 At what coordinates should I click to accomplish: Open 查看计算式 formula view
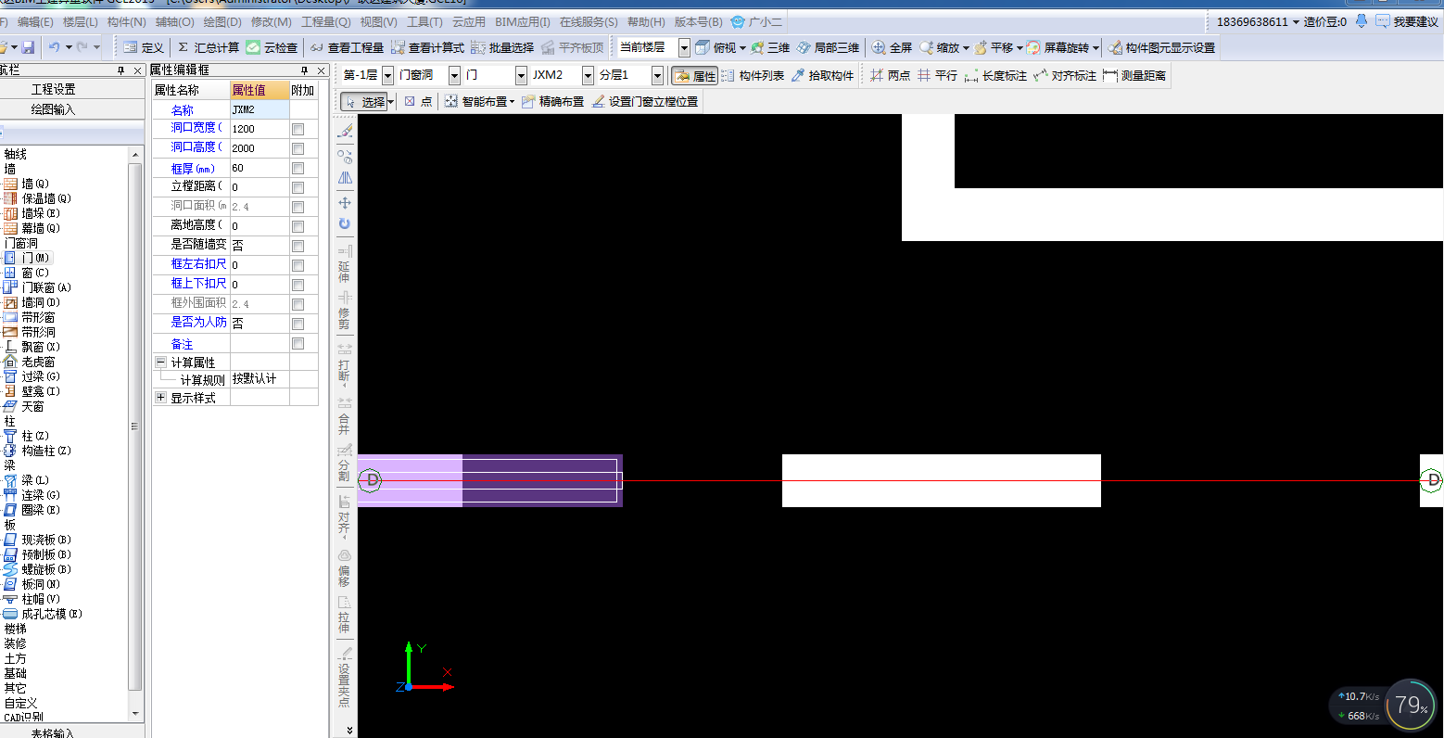tap(427, 47)
